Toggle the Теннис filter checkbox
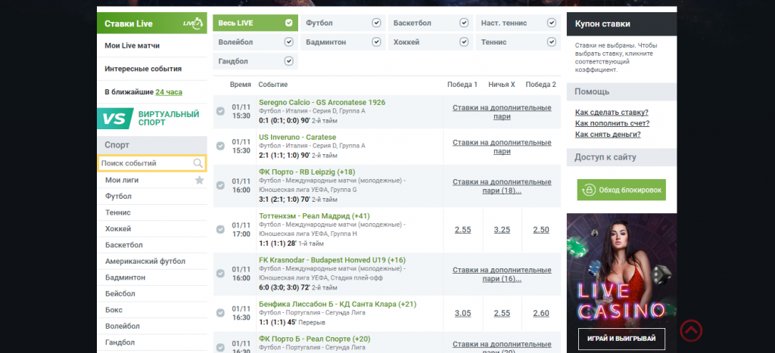 pyautogui.click(x=552, y=42)
